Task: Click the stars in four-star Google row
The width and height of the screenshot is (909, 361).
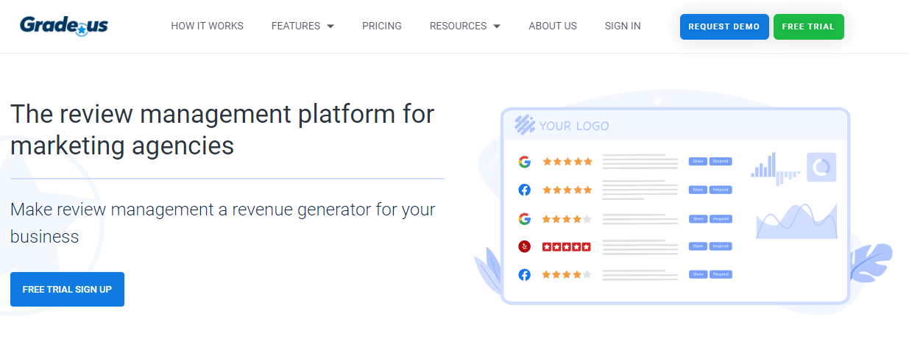Action: 567,218
